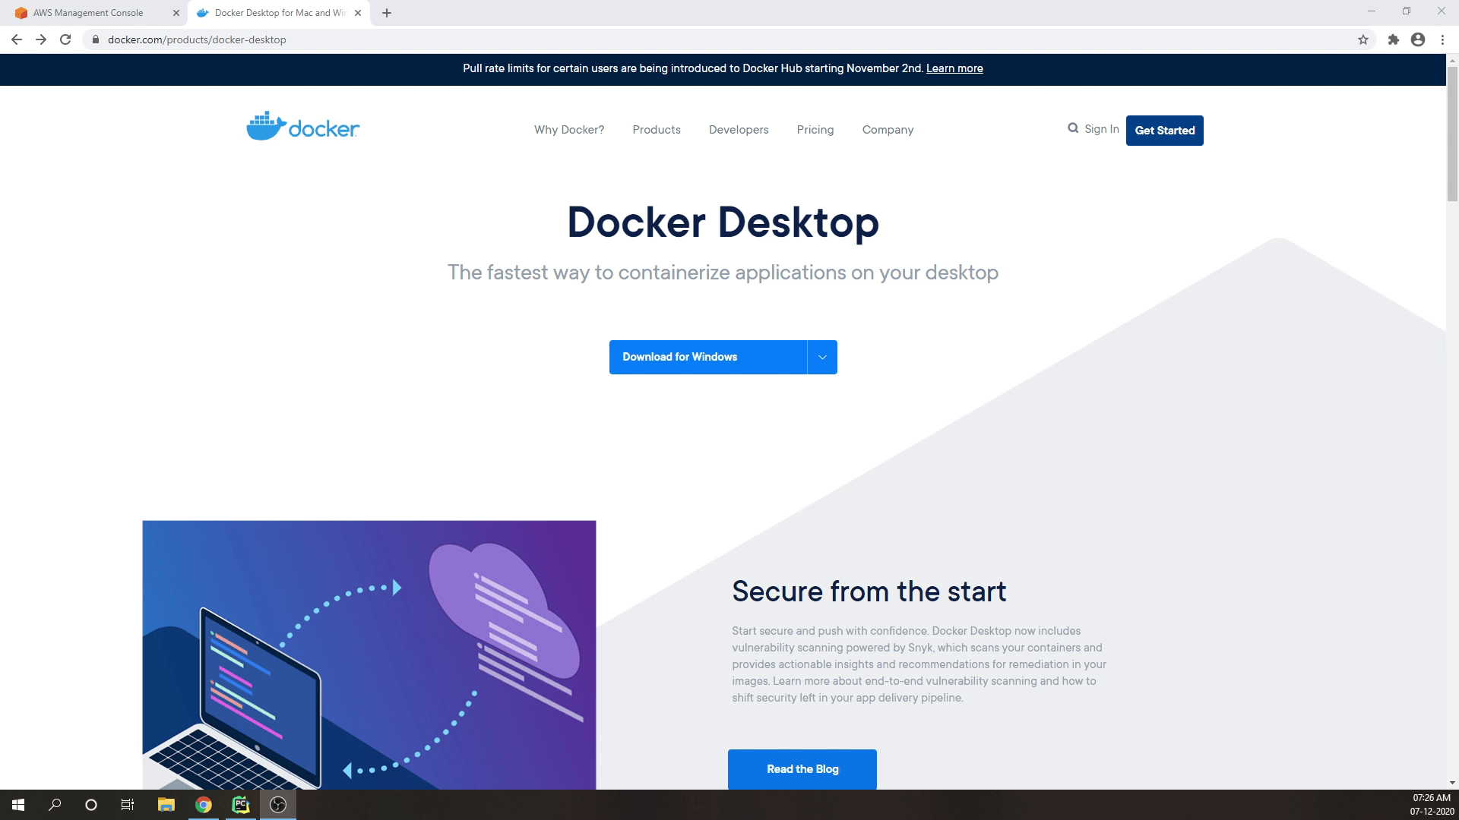Close the Docker Desktop tab

point(358,13)
